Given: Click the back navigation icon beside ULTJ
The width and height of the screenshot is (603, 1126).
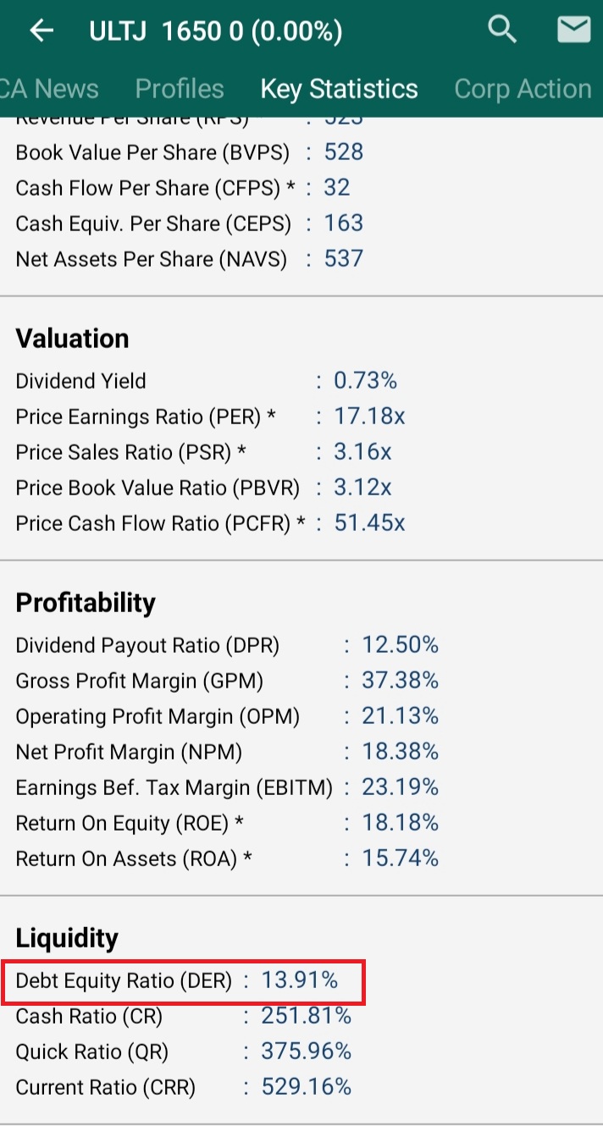Looking at the screenshot, I should [40, 30].
